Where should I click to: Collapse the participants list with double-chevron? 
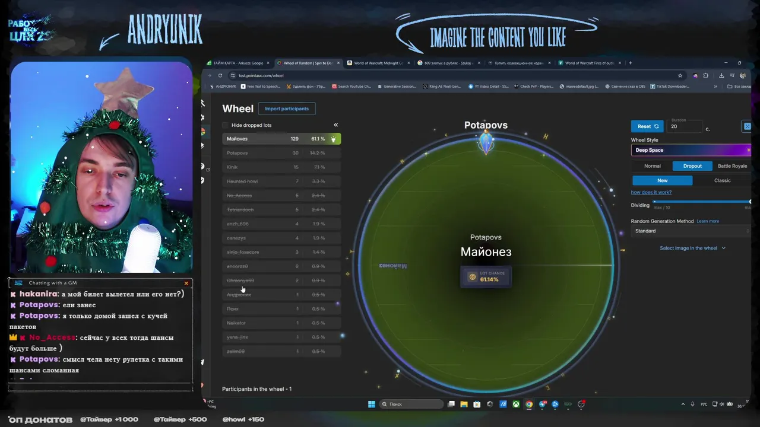click(x=335, y=125)
